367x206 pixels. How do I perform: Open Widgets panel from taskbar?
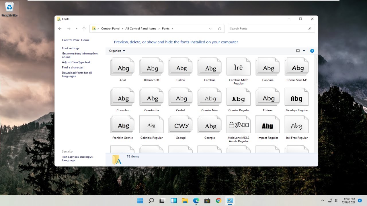174,201
